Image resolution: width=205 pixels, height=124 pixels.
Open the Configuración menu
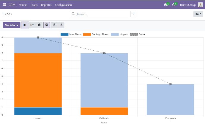coord(63,5)
